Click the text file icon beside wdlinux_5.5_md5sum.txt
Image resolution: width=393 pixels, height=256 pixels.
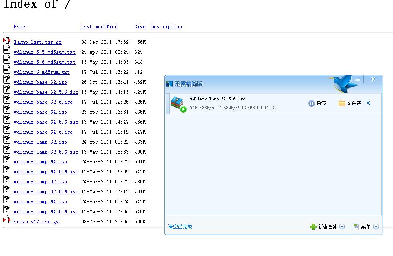[x=7, y=50]
